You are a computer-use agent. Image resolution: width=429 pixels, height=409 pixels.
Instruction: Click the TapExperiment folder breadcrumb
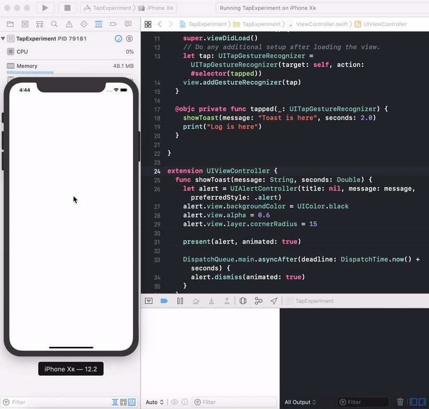[257, 24]
